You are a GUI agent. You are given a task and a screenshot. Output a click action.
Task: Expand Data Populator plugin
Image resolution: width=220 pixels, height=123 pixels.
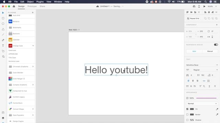click(33, 115)
